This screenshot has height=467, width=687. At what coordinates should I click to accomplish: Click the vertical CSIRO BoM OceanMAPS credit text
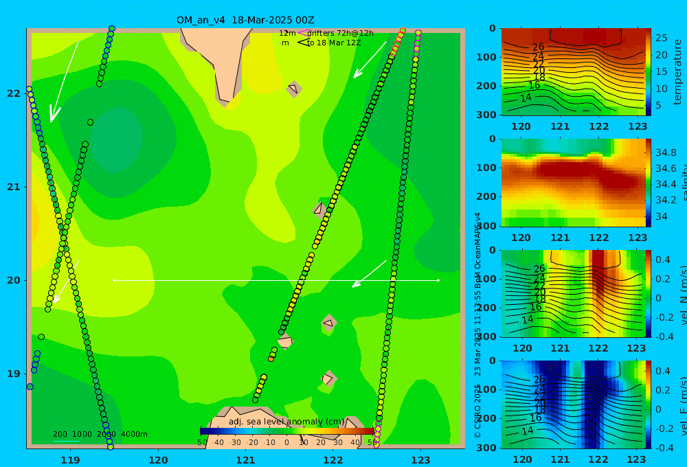tap(477, 325)
